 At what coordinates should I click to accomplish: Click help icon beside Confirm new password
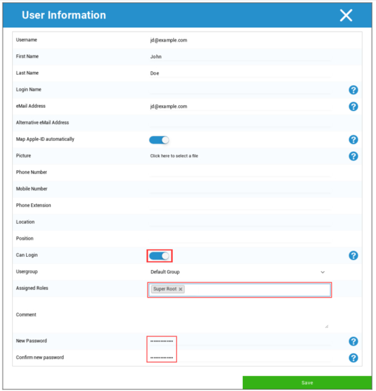click(x=353, y=358)
